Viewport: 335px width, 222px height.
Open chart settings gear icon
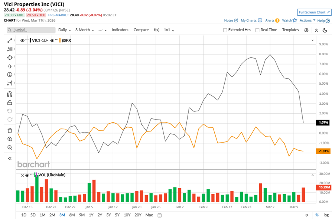pos(306,30)
